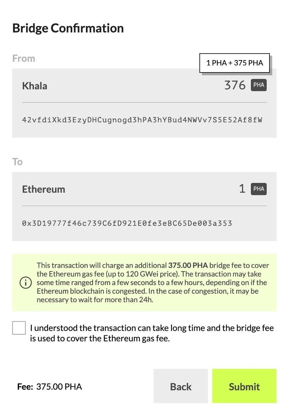
Task: Click the "Fee:" label at the bottom
Action: [x=25, y=386]
